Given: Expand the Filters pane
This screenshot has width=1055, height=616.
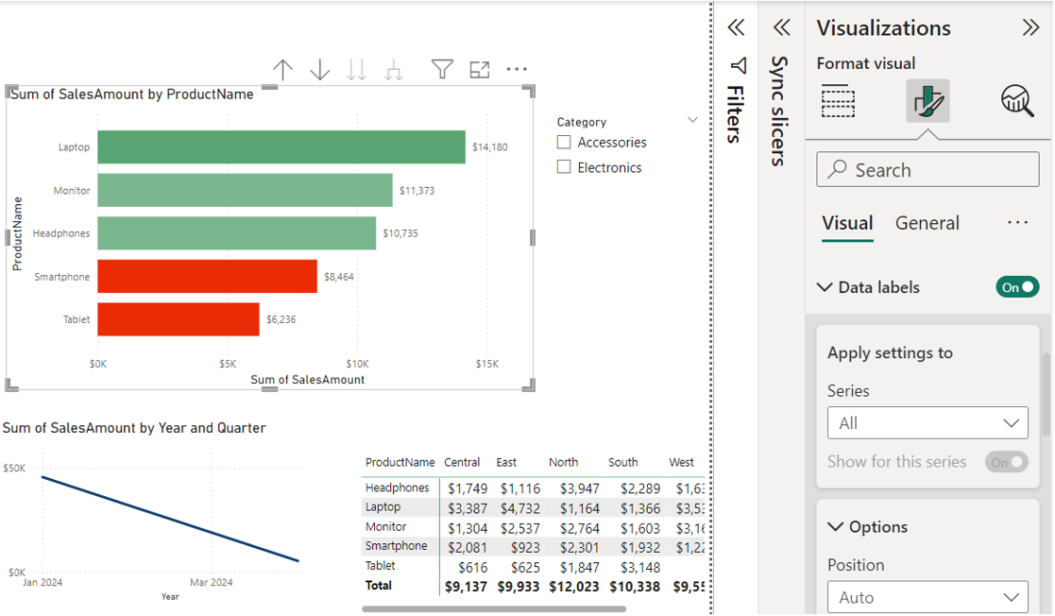Looking at the screenshot, I should click(x=736, y=27).
